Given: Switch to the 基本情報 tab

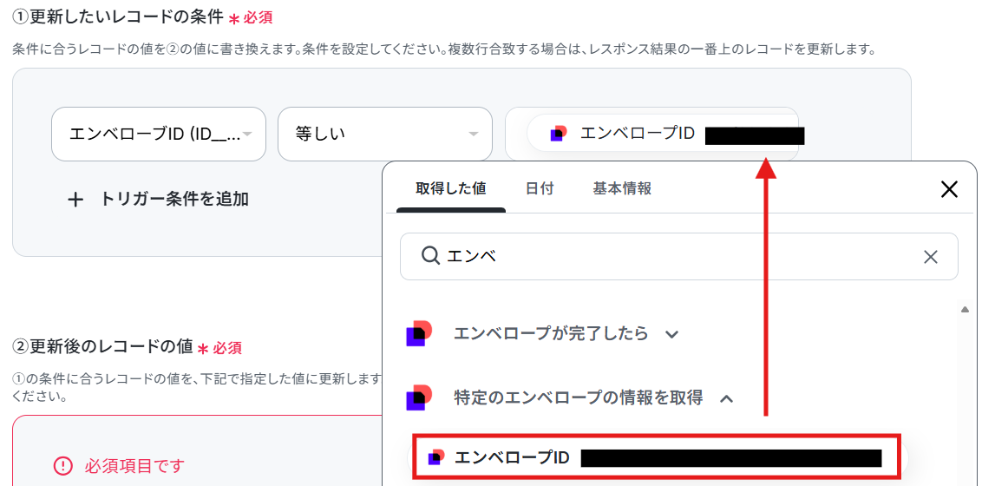Looking at the screenshot, I should pos(623,188).
